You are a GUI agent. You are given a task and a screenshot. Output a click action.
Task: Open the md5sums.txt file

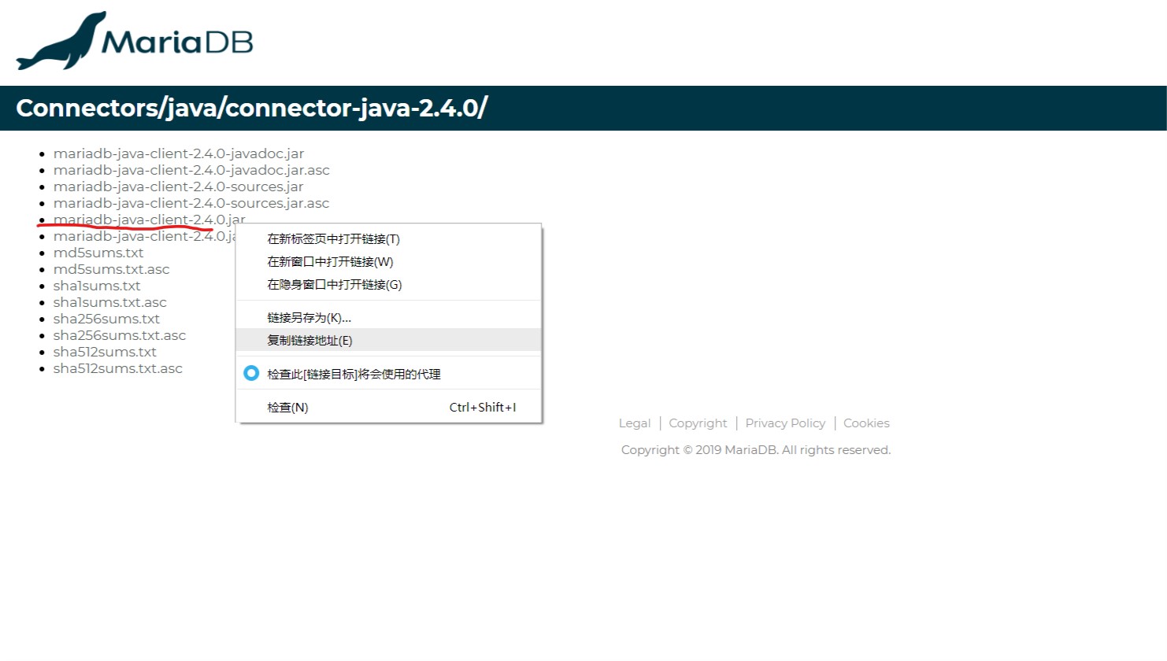[98, 252]
